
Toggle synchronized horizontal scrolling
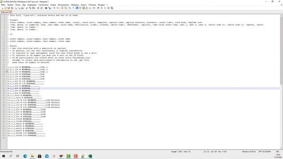(65, 8)
